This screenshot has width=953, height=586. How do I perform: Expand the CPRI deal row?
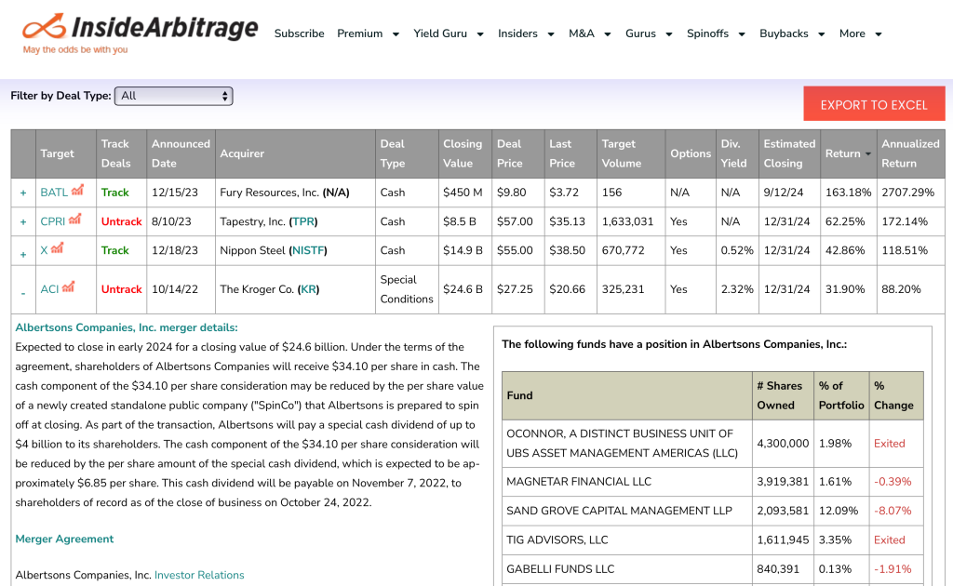tap(23, 222)
